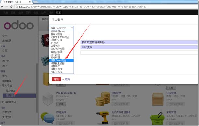Close the Odoo browser tab
The height and width of the screenshot is (126, 199).
30,2
